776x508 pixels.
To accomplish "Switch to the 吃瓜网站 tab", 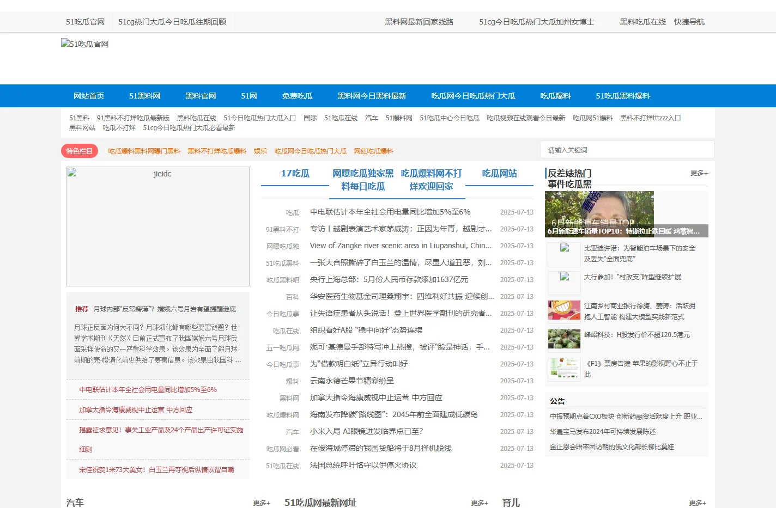I will click(x=499, y=174).
